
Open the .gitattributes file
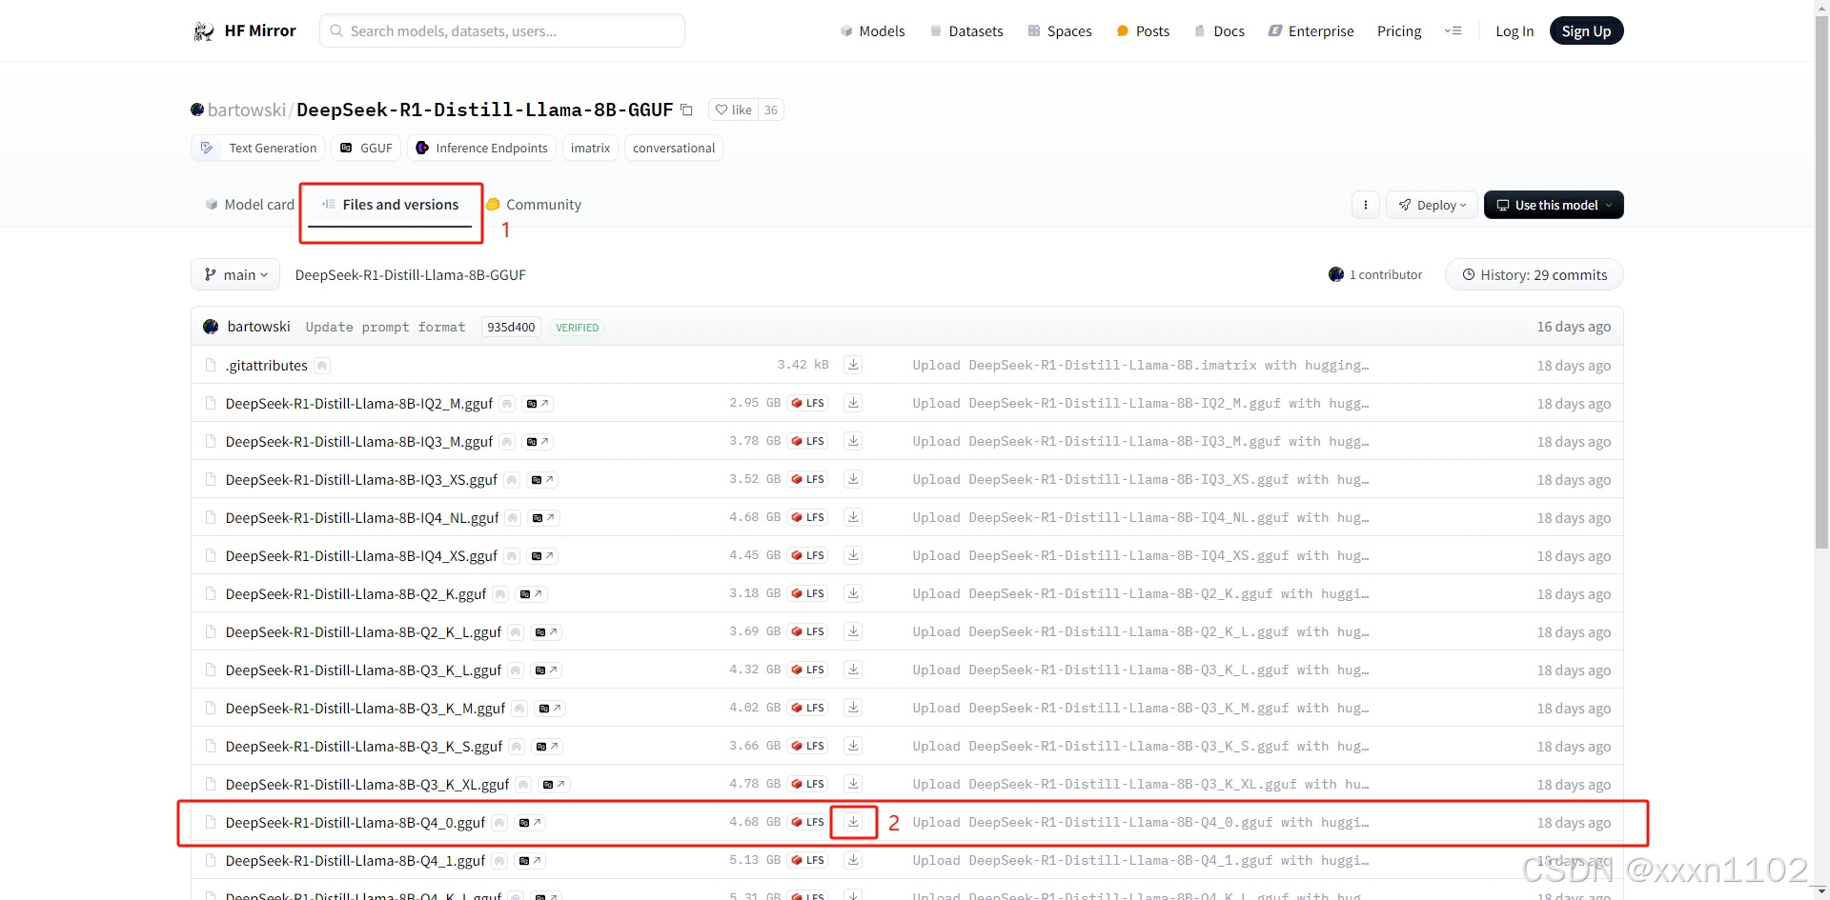(x=267, y=366)
